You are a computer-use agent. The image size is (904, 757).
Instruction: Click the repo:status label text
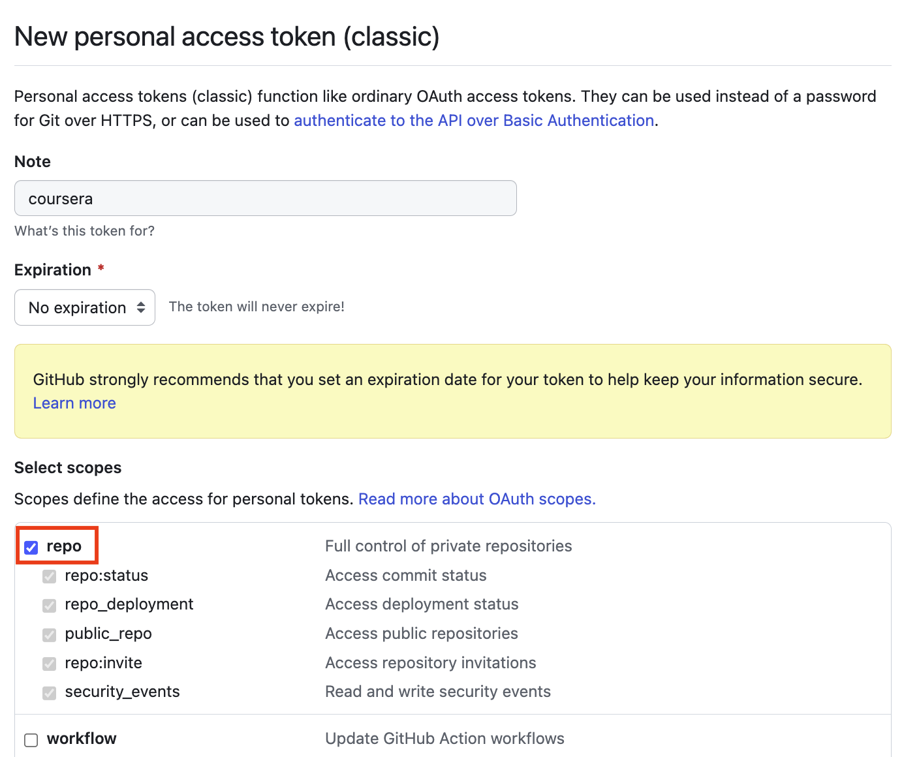[x=106, y=576]
